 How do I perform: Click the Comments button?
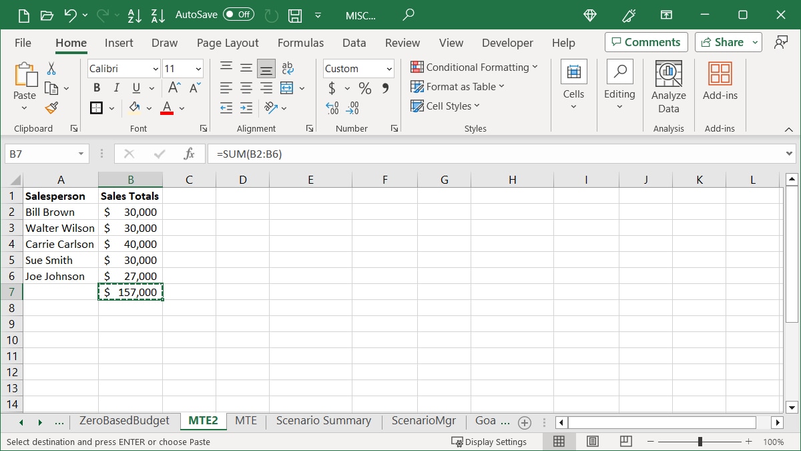645,41
